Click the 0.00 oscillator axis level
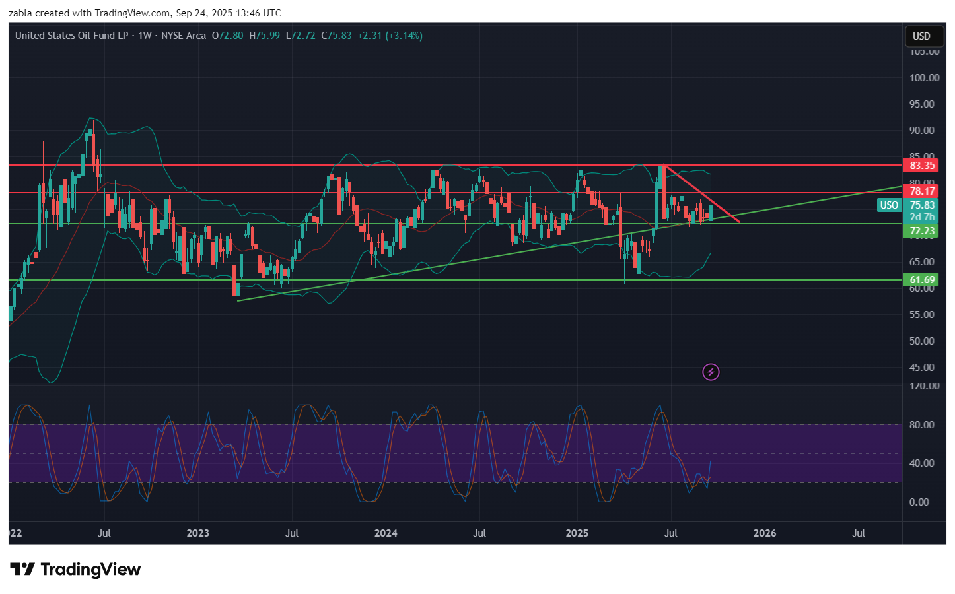Screen dimensions: 955x594 pos(919,502)
